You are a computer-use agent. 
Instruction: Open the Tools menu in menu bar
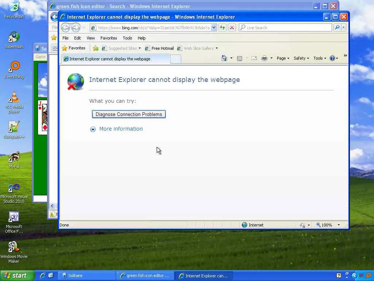click(x=127, y=38)
